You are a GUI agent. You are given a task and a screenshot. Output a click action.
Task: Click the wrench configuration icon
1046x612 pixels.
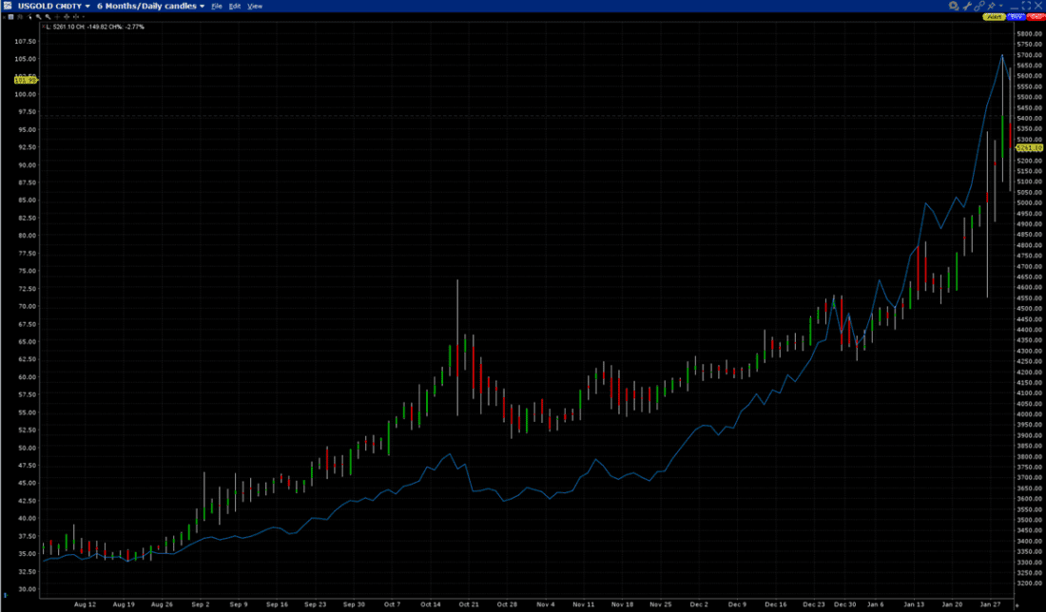tap(968, 6)
